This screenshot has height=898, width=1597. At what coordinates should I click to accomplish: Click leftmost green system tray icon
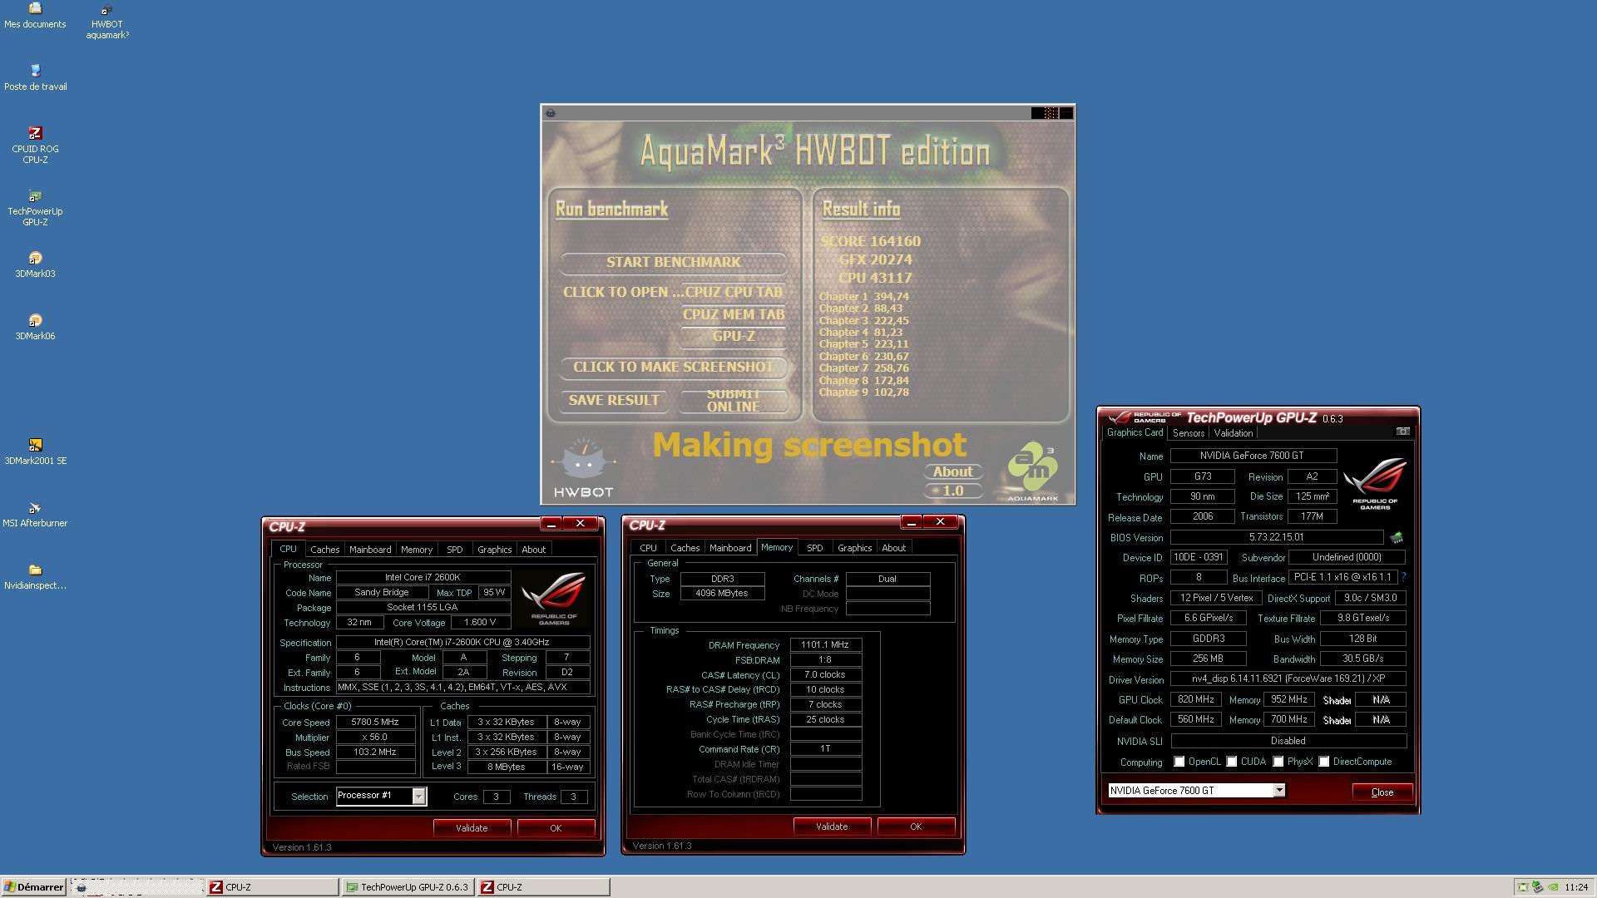1523,887
